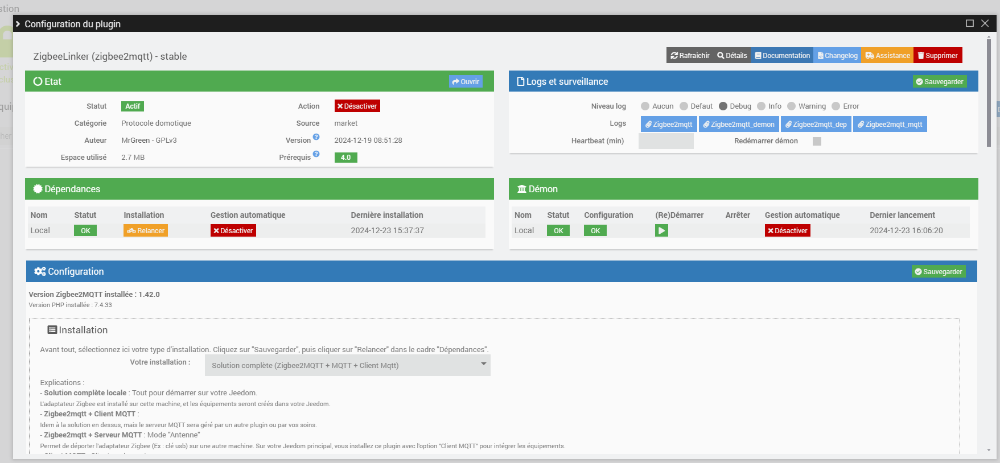Click the author value "MrGreen - GPLv3"
Screen dimensions: 1000x463
point(149,140)
